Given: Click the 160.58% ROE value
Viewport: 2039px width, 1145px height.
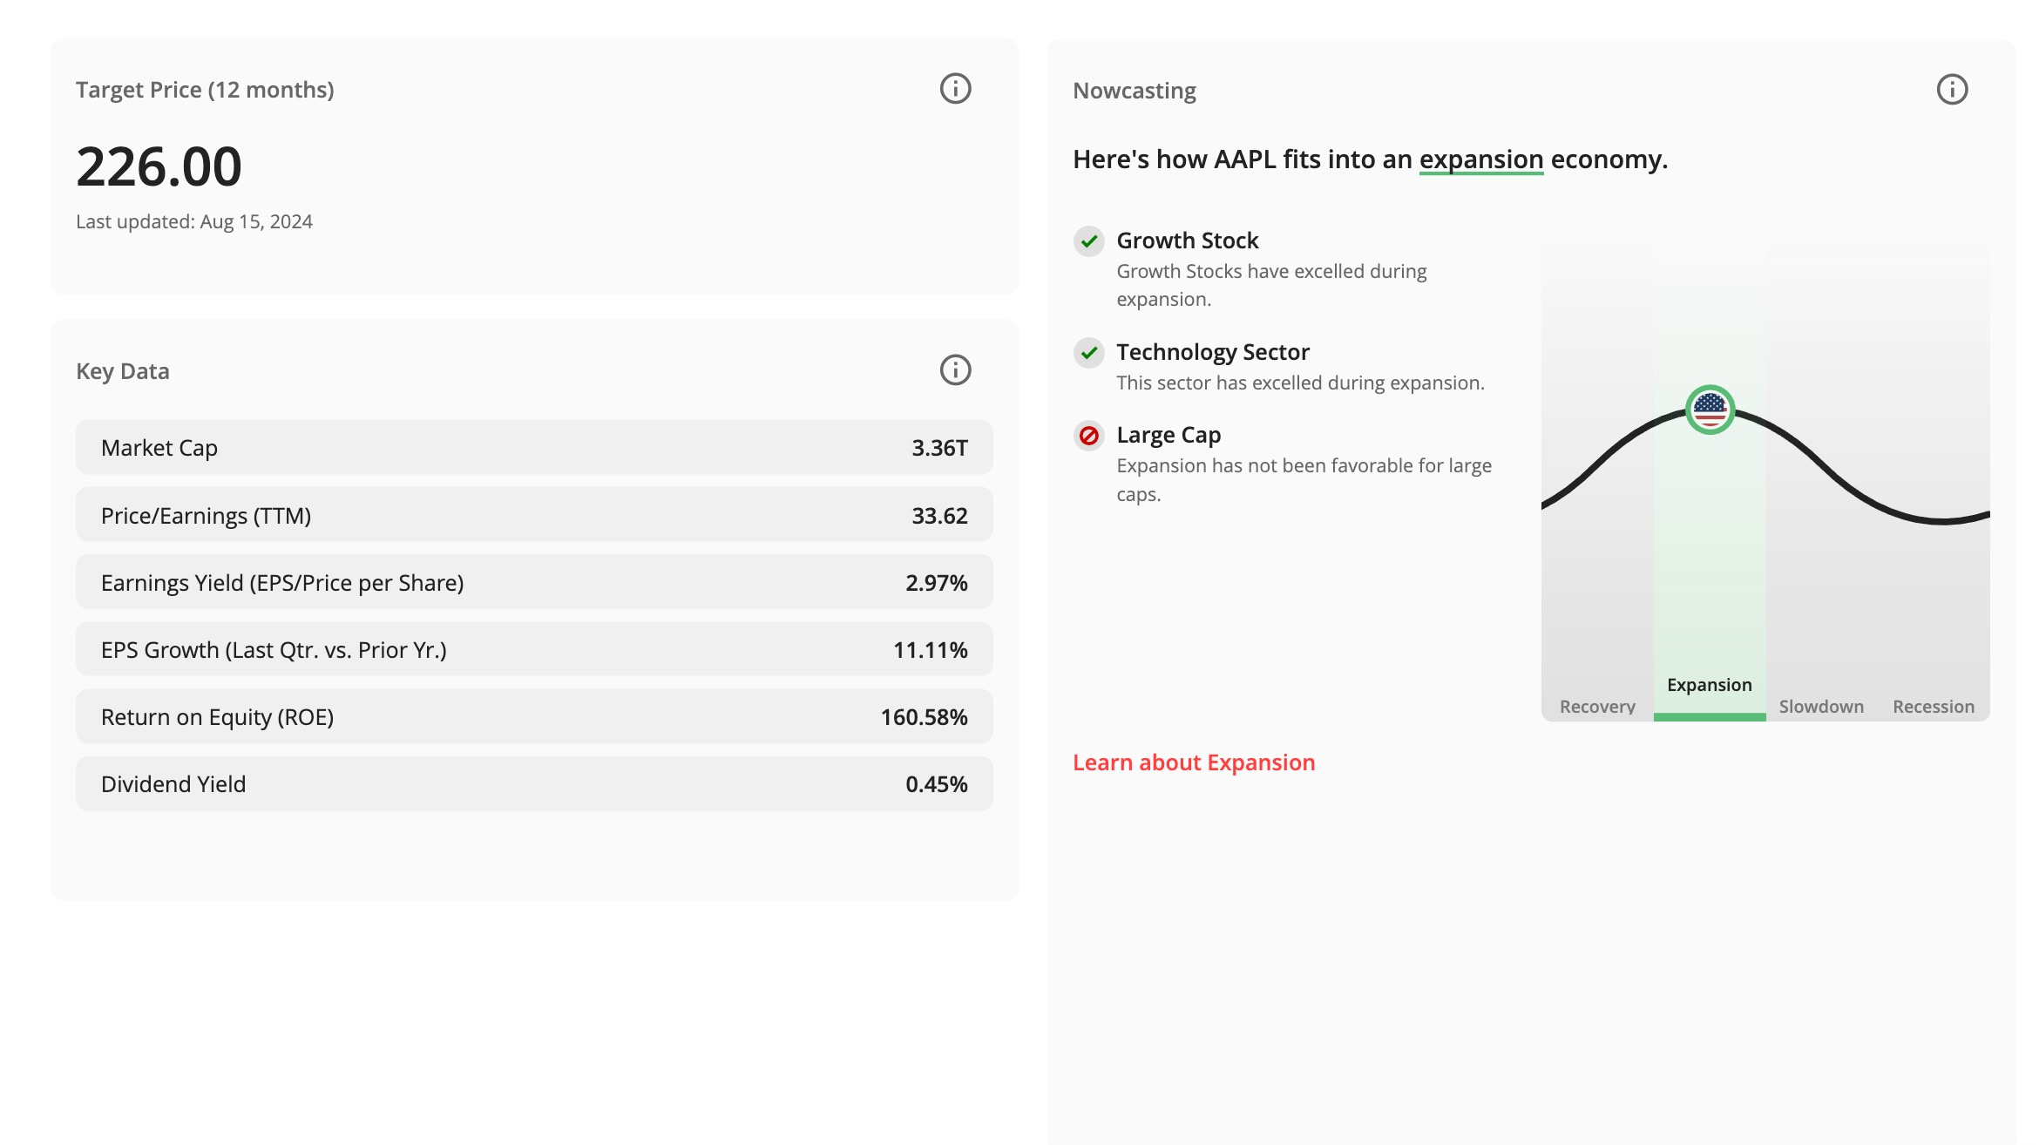Looking at the screenshot, I should [924, 717].
